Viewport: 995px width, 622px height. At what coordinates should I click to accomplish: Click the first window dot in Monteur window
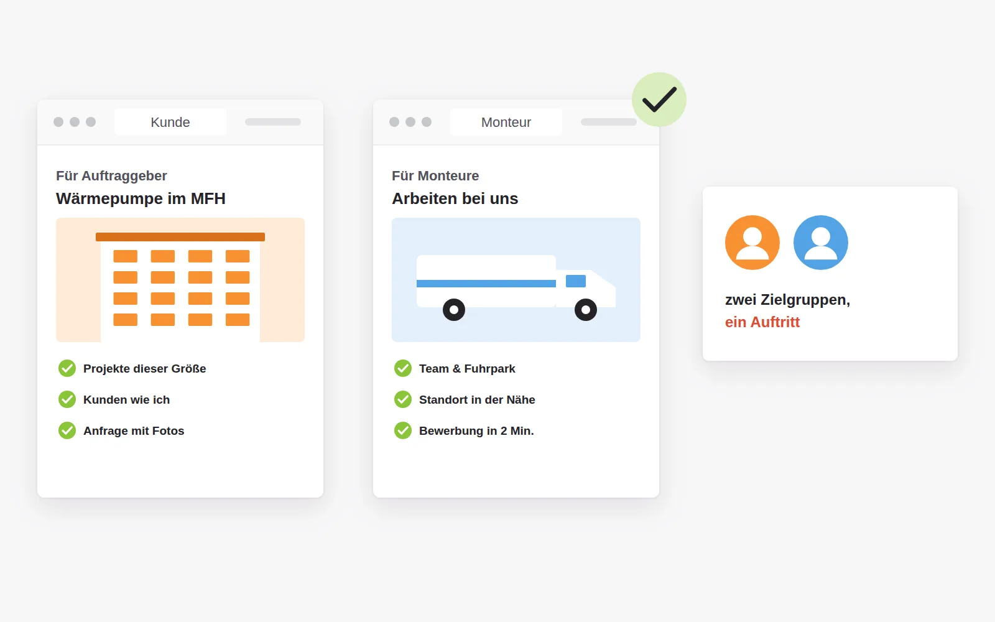pyautogui.click(x=394, y=122)
